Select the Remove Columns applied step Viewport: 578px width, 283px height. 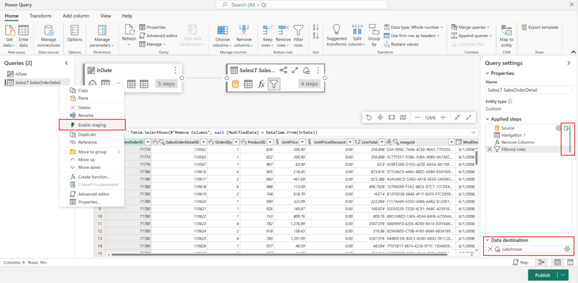518,142
